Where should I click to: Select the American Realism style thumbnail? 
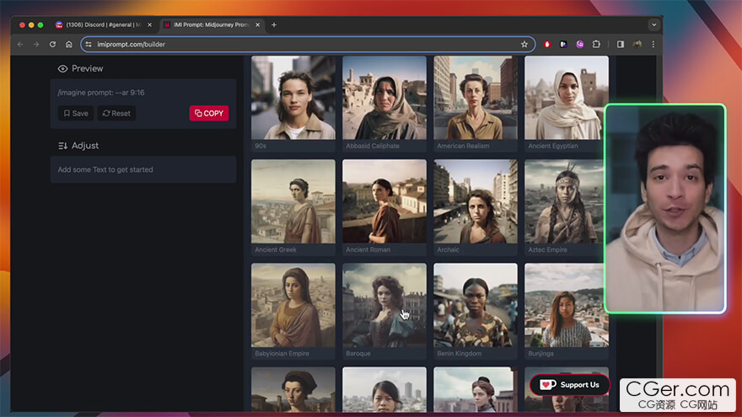click(x=476, y=98)
